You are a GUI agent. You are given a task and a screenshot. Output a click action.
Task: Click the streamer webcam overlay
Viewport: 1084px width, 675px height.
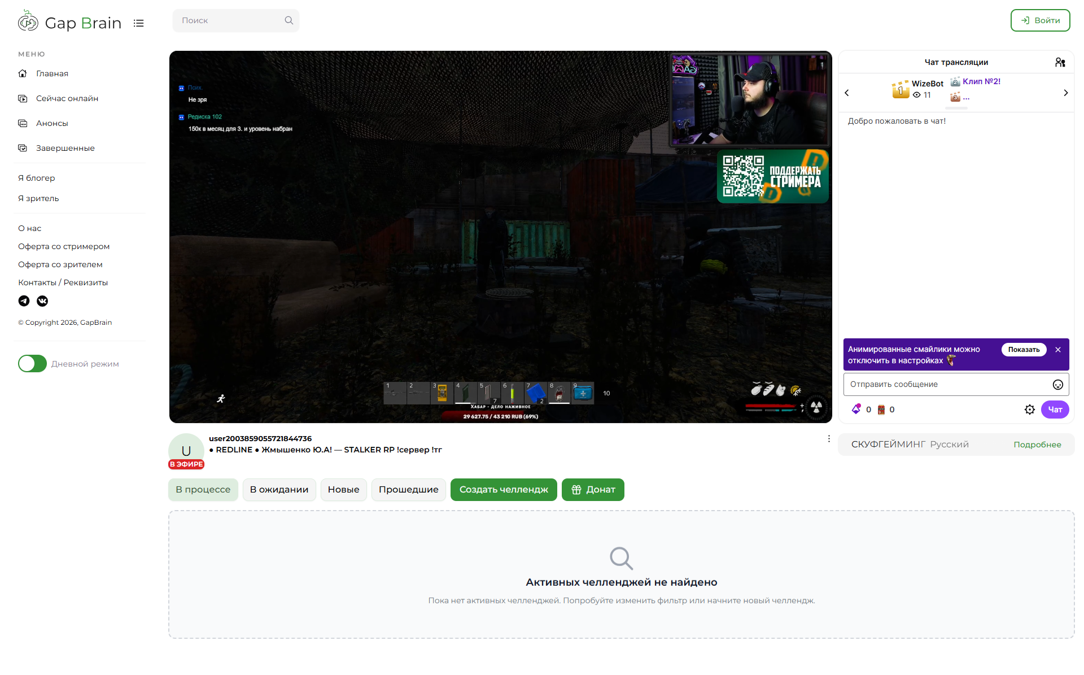tap(749, 99)
